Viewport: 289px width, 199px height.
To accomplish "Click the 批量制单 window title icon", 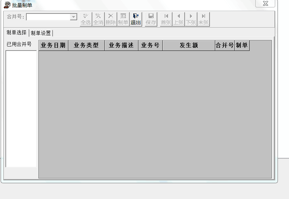I will coord(7,5).
